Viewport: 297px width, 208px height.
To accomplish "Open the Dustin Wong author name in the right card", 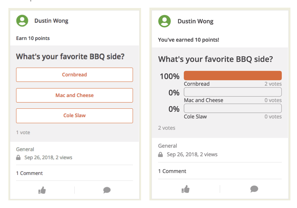I will (195, 21).
